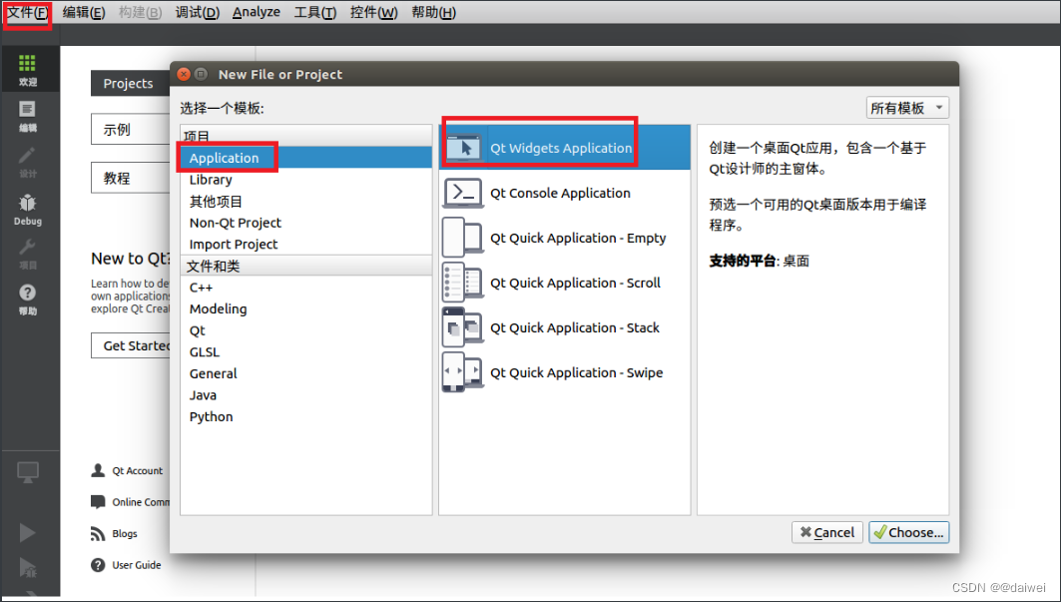Screen dimensions: 1061x602
Task: Select the C++ file category
Action: coord(305,288)
